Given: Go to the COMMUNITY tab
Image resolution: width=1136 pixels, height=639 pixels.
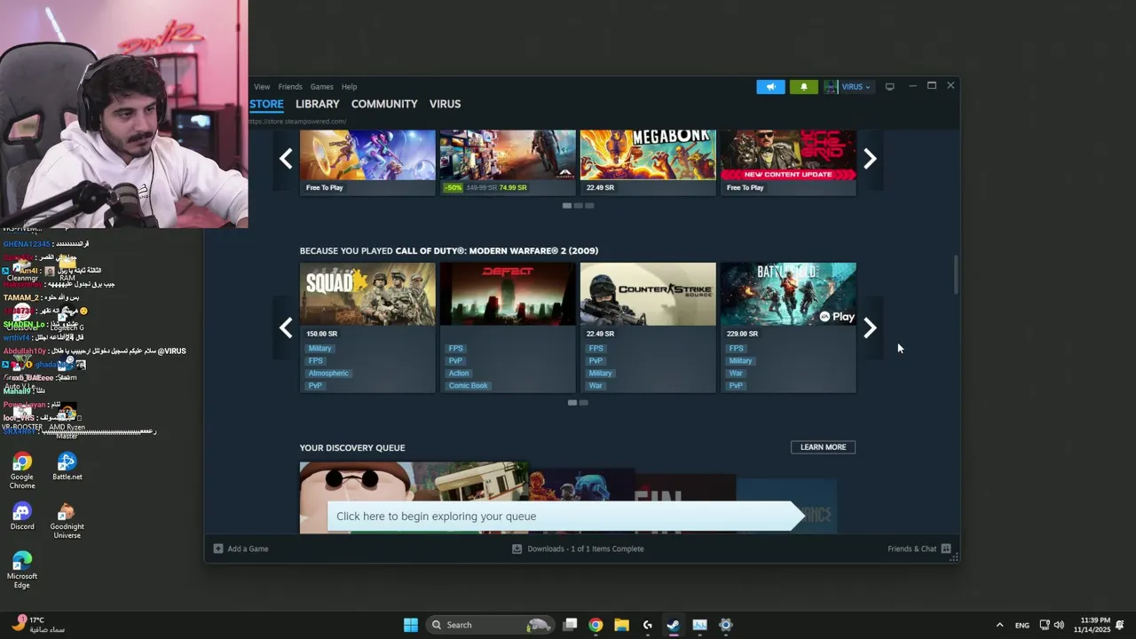Looking at the screenshot, I should coord(384,104).
